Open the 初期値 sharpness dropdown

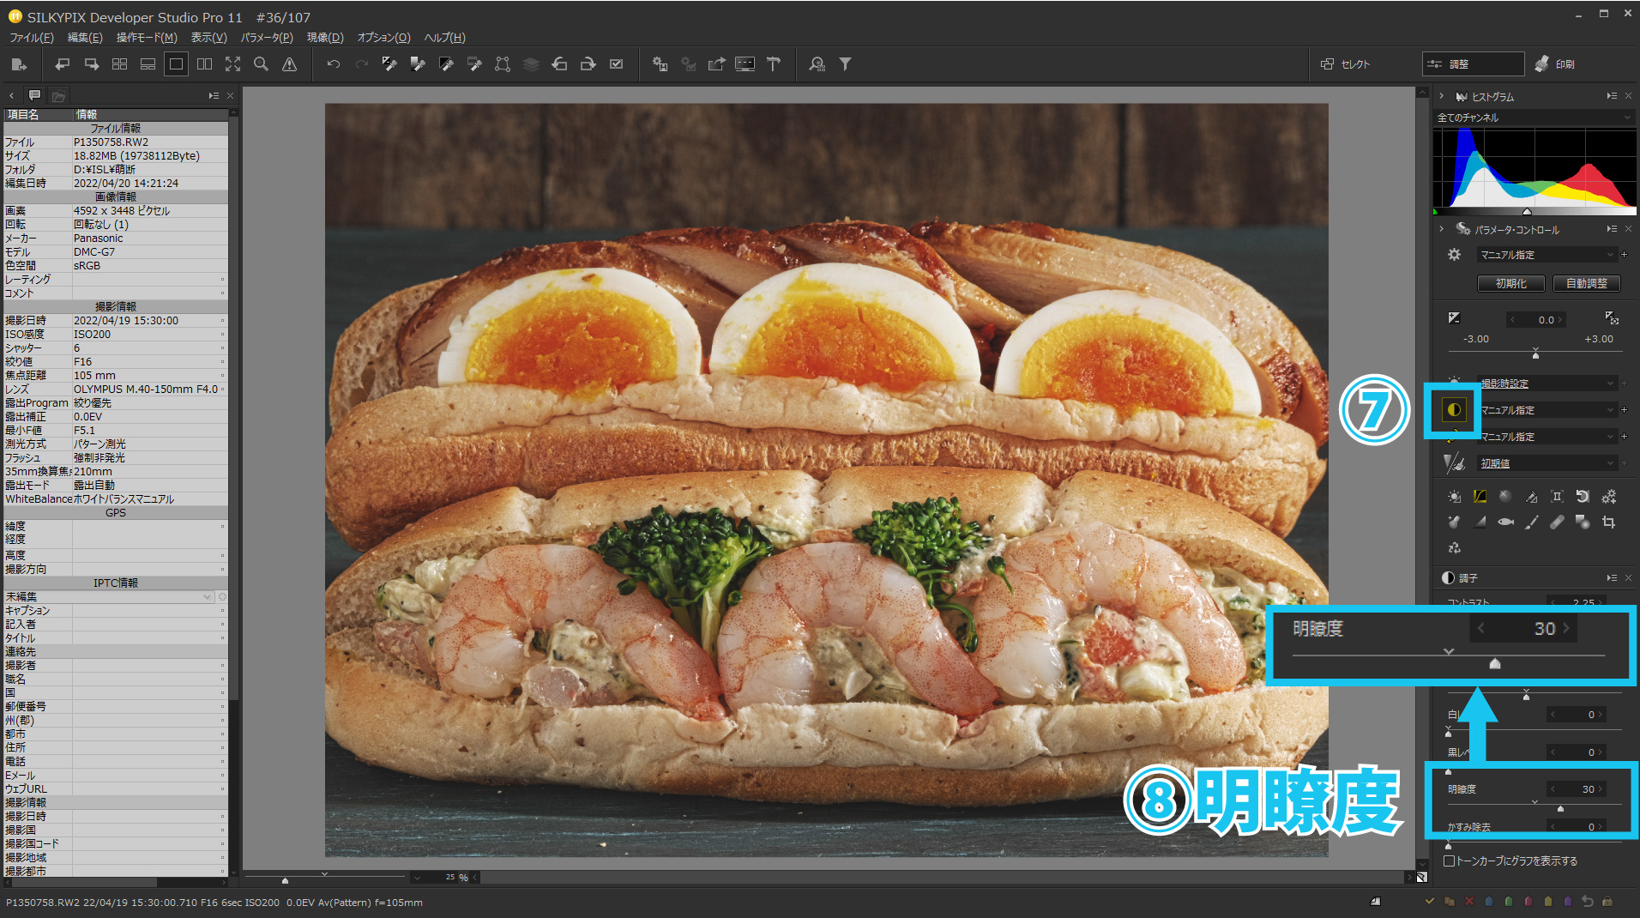coord(1547,463)
